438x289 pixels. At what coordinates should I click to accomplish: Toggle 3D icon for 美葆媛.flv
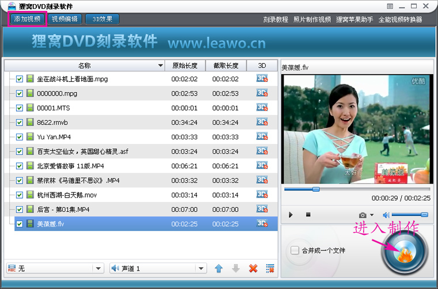262,223
